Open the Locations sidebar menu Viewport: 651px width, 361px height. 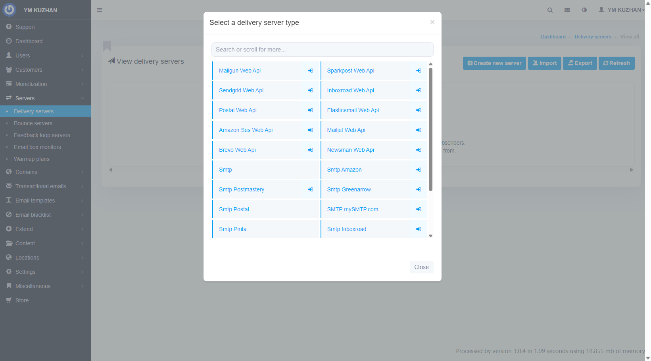(46, 258)
